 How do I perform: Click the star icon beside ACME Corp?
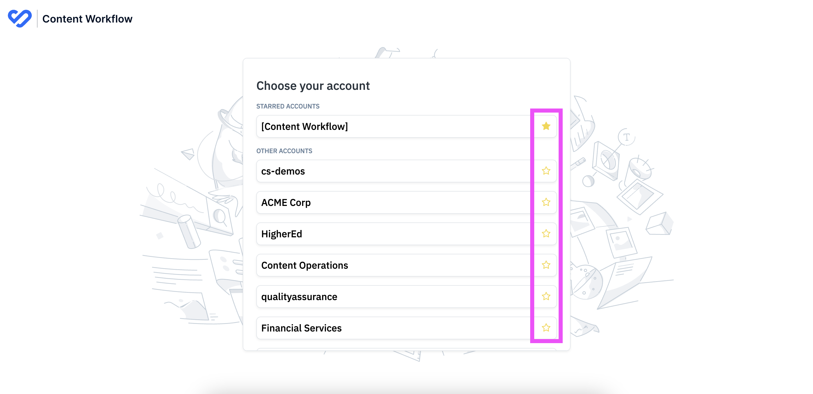545,202
